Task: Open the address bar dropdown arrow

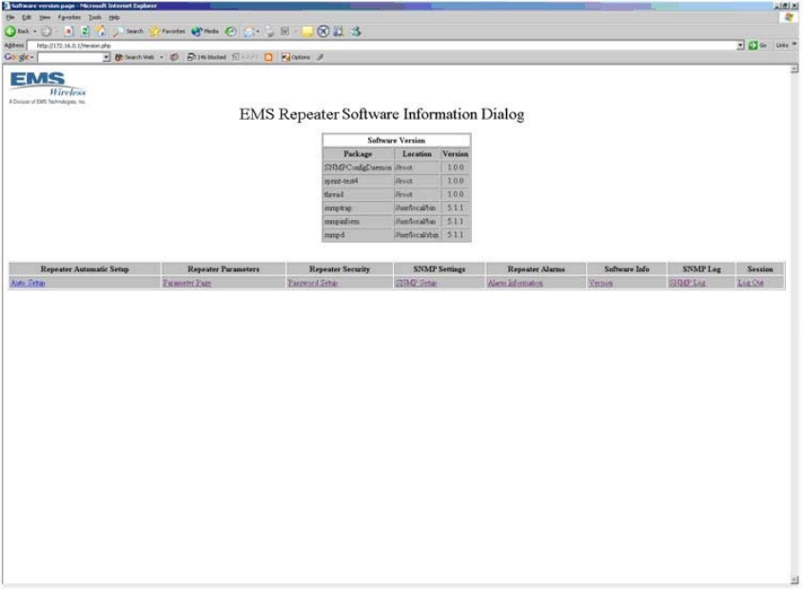Action: click(x=740, y=46)
